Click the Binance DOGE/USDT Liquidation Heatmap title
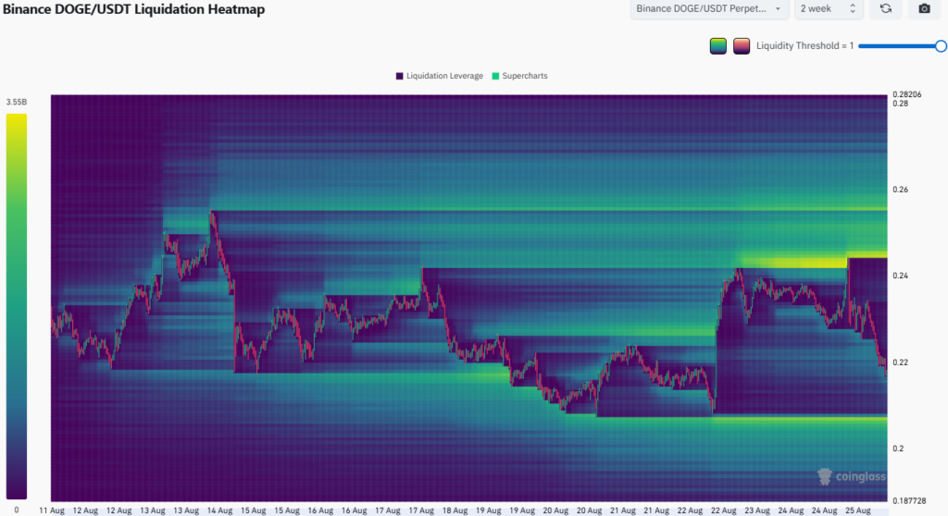This screenshot has width=948, height=516. click(x=136, y=9)
